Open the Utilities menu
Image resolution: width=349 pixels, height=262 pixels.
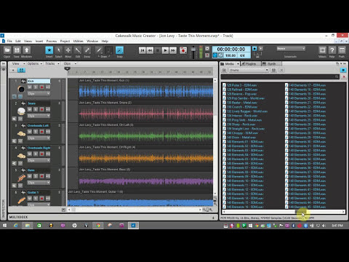[x=78, y=41]
